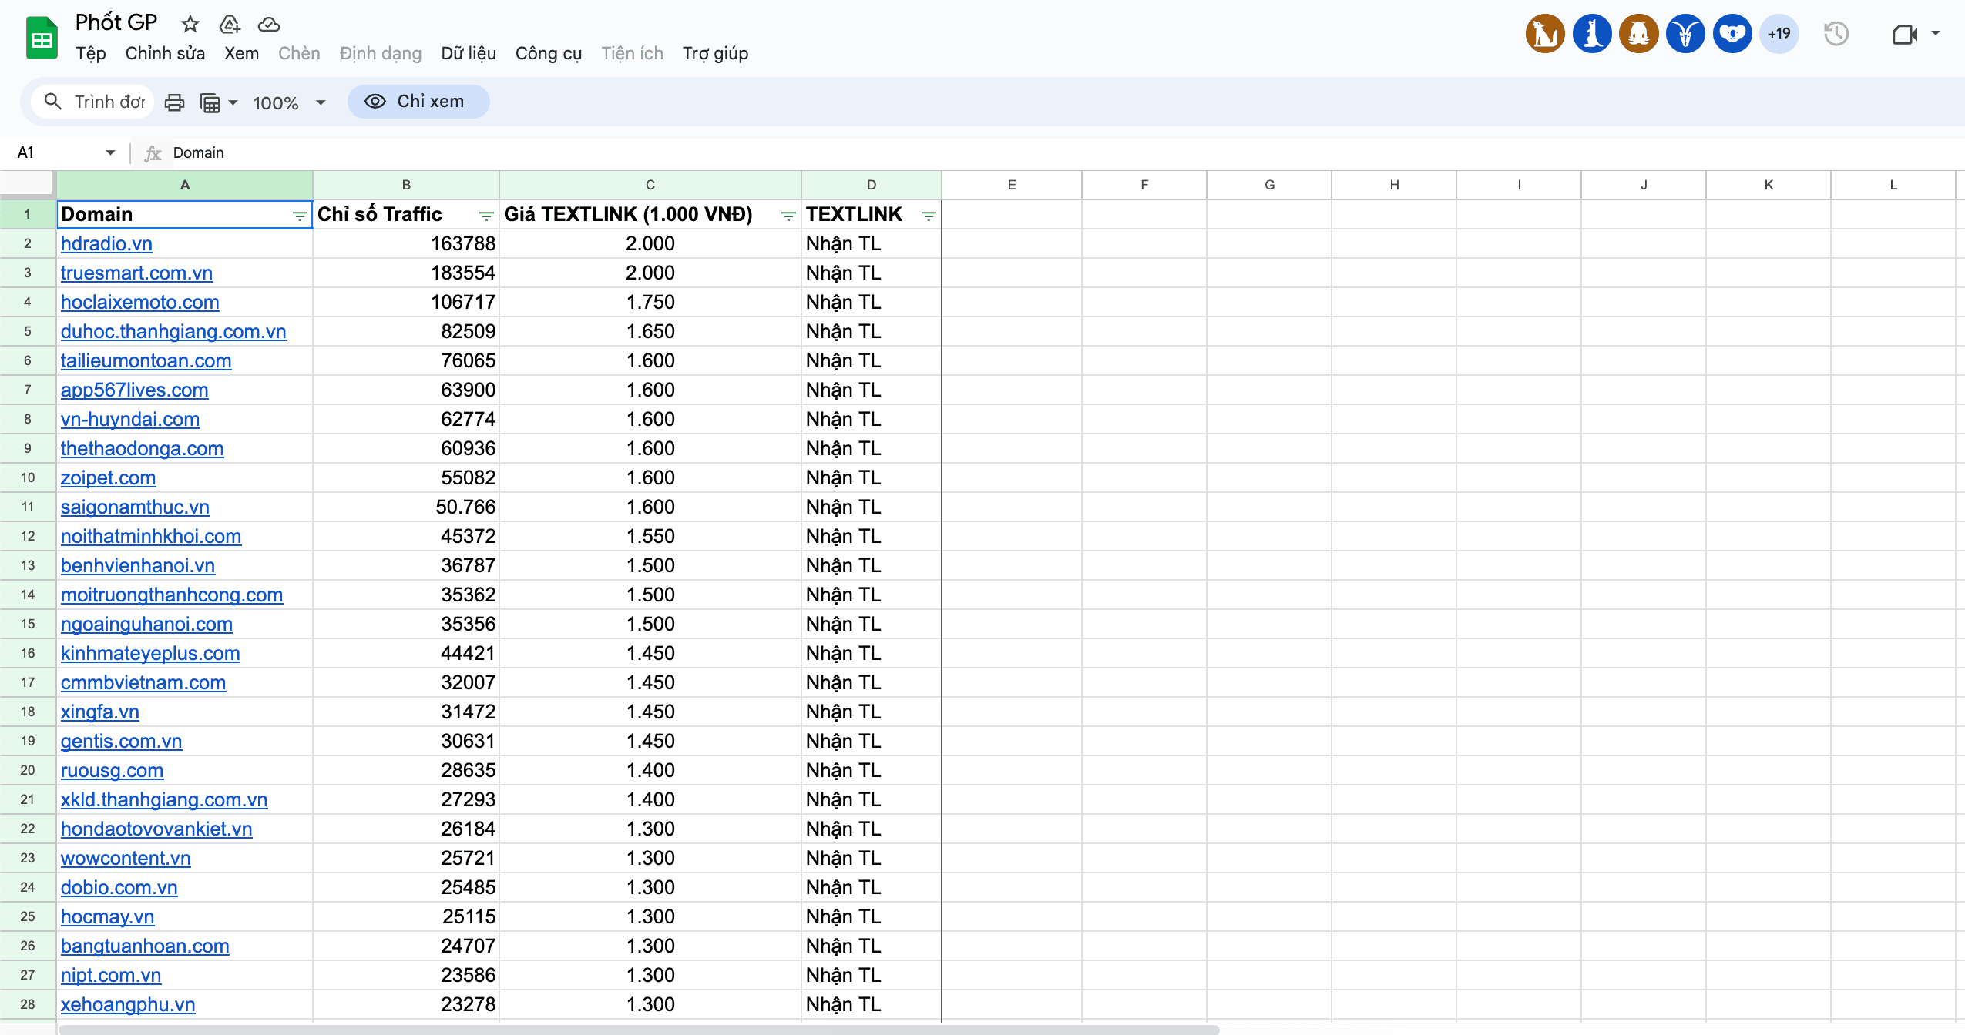Toggle the Chỉ số Traffic filter icon
The image size is (1965, 1035).
(x=486, y=216)
